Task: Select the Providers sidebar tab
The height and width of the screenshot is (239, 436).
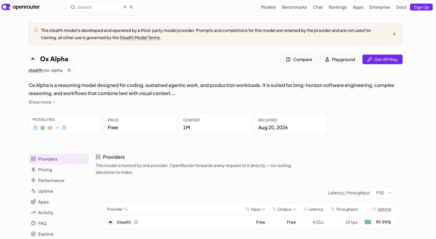Action: tap(59, 159)
